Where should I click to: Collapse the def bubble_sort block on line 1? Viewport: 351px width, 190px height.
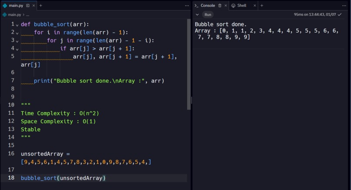coord(17,25)
